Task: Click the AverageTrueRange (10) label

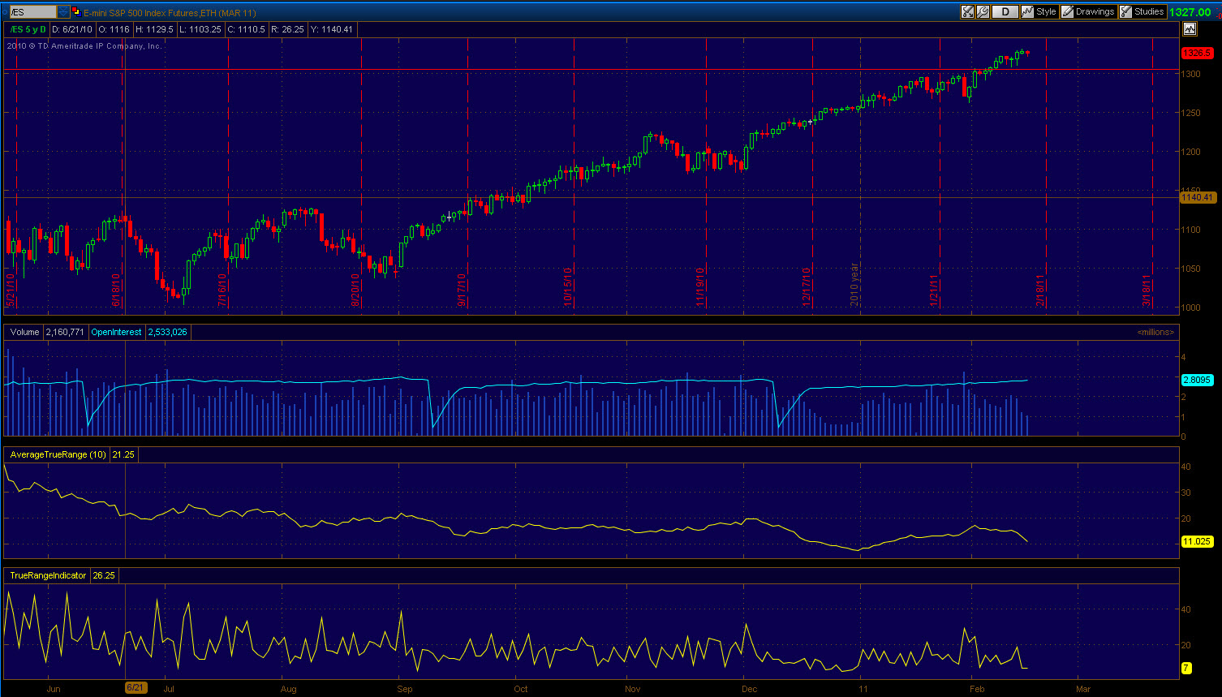Action: [x=58, y=455]
